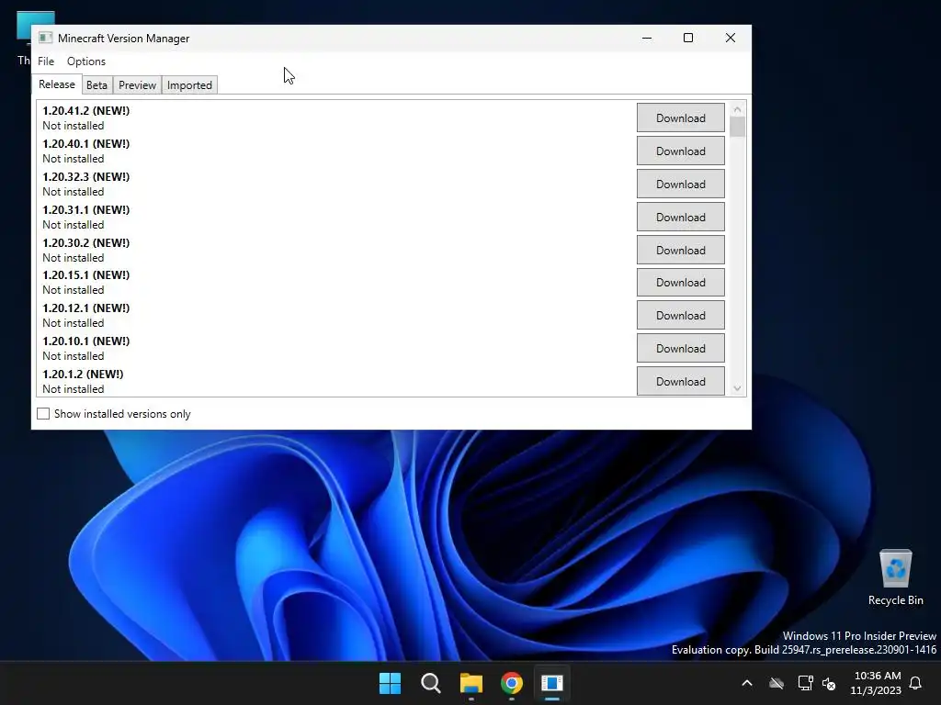This screenshot has height=705, width=941.
Task: Select the 1.20.40.1 (NEW!) version label
Action: click(x=85, y=143)
